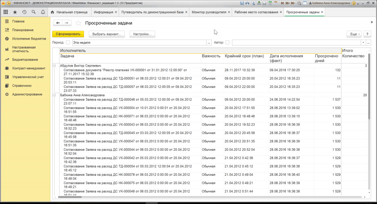
Task: Open the Период selection ellipsis button
Action: coord(209,42)
